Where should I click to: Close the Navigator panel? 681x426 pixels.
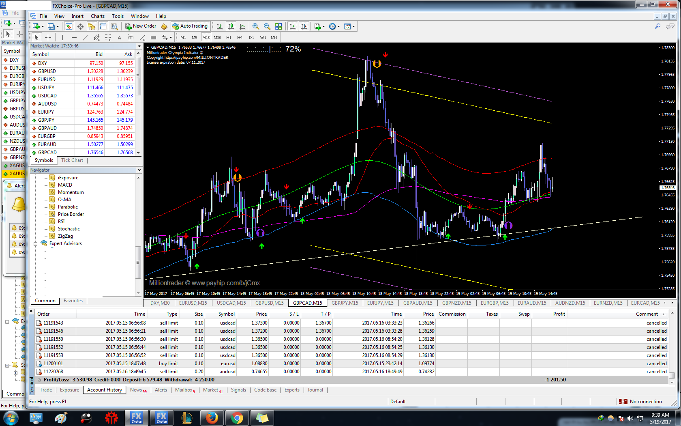click(x=139, y=170)
